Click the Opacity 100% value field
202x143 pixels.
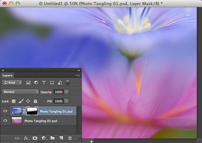tap(59, 92)
